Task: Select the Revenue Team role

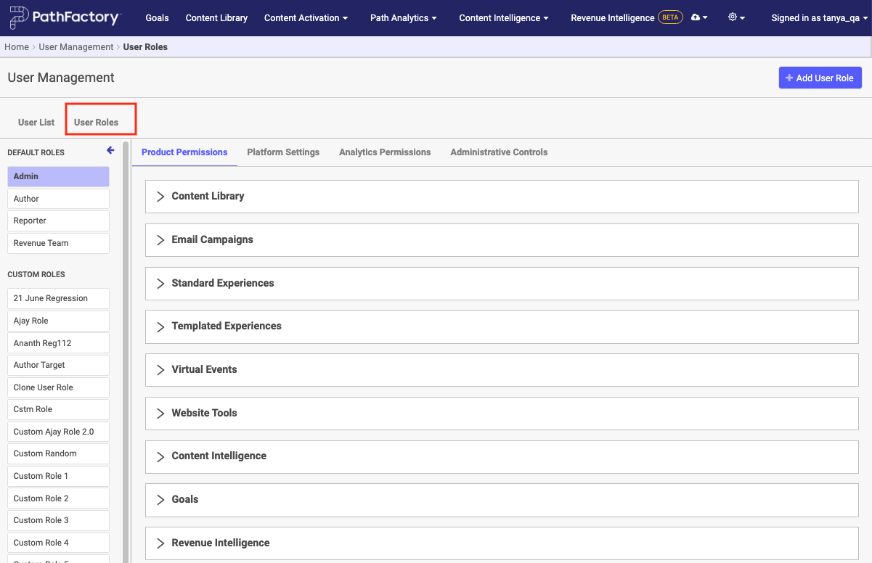Action: coord(58,242)
